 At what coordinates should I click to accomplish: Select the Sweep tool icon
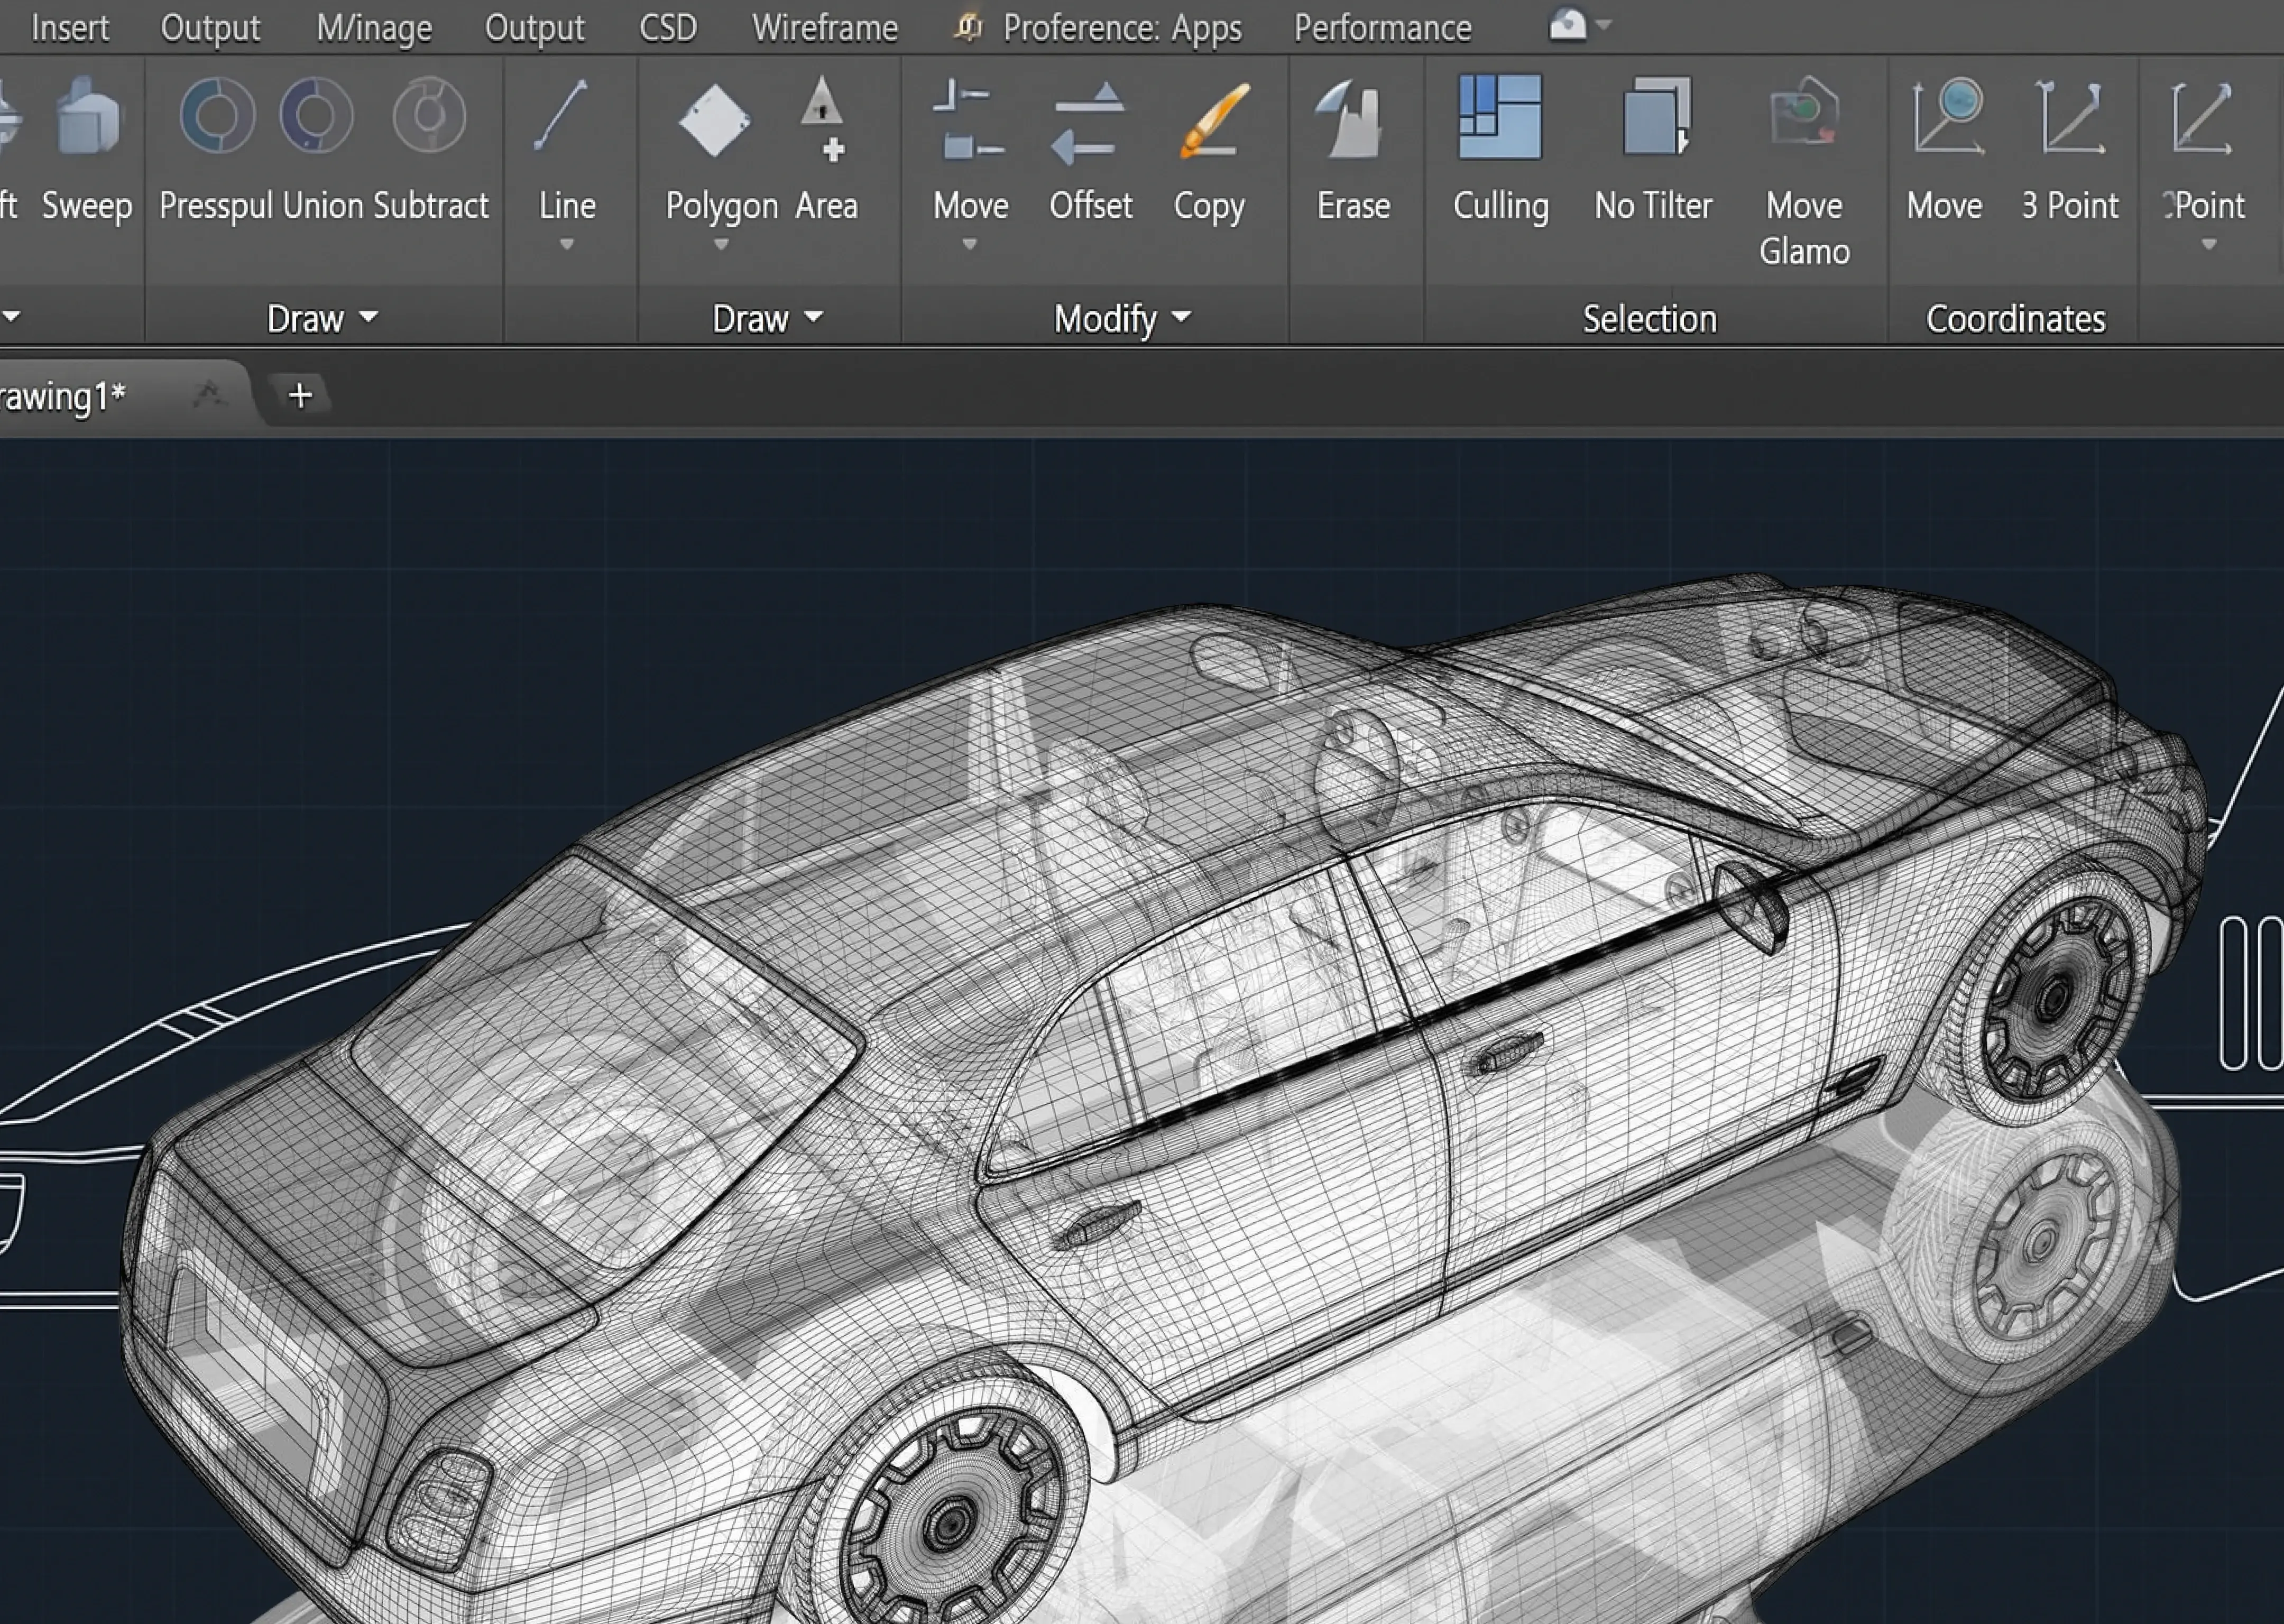[x=88, y=118]
